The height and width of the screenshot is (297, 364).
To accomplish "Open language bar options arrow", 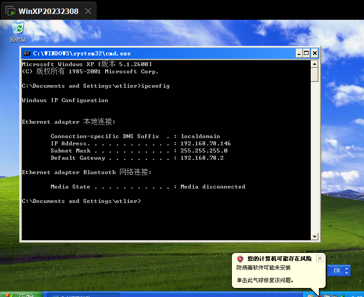I will click(x=346, y=273).
